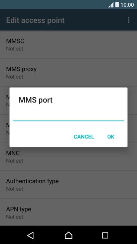Image resolution: width=137 pixels, height=244 pixels.
Task: Focus the MMS port text field
Action: tap(68, 117)
